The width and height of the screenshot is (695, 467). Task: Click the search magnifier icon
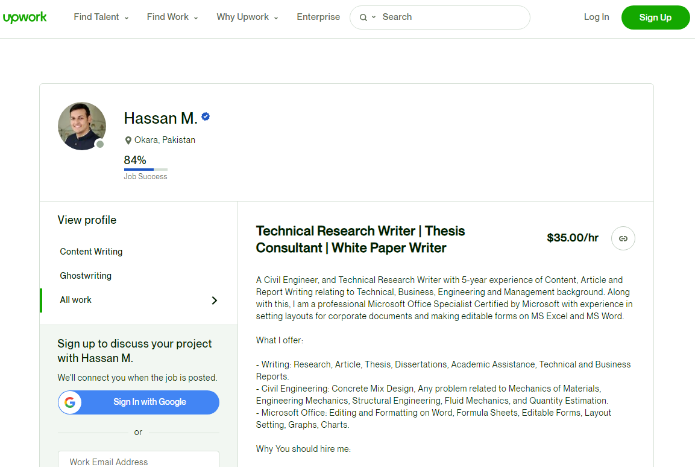[x=363, y=17]
